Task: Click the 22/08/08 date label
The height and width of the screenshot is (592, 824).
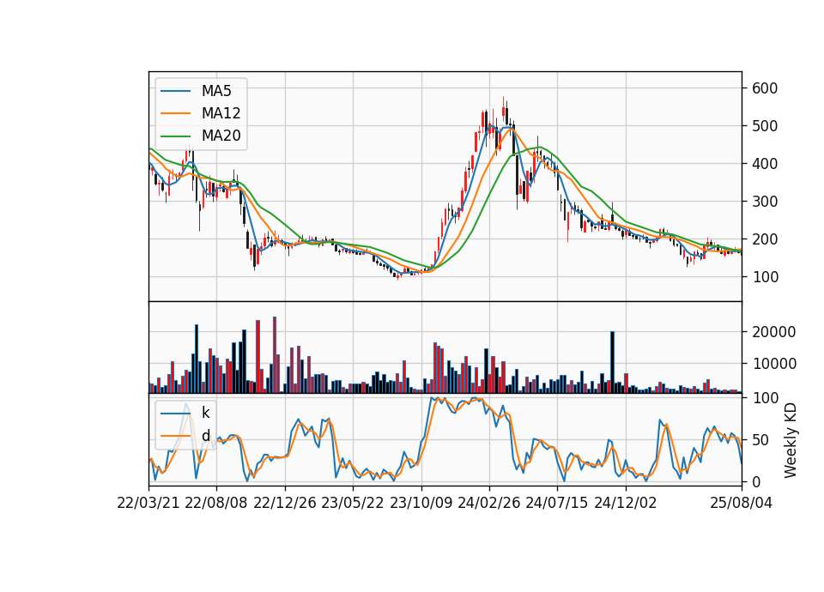Action: (x=216, y=503)
